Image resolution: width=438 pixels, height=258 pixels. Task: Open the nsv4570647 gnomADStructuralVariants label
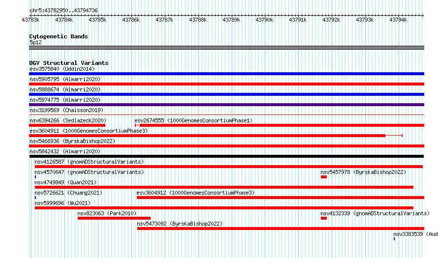pyautogui.click(x=89, y=172)
